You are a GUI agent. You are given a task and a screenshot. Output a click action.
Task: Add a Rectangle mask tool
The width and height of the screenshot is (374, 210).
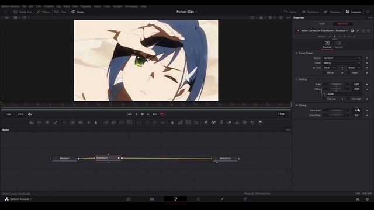[139, 123]
